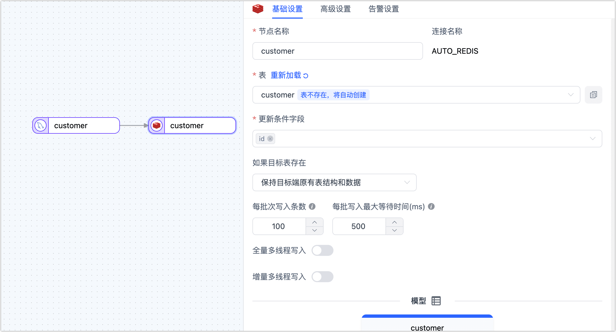Screen dimensions: 616x332
Task: Open the 如果目标表存在 dropdown
Action: click(407, 182)
